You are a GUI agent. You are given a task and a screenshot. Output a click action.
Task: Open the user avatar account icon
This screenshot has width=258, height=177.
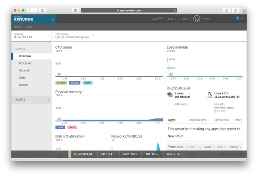pyautogui.click(x=197, y=19)
